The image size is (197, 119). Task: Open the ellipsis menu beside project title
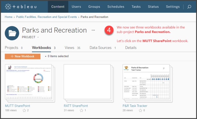93,30
